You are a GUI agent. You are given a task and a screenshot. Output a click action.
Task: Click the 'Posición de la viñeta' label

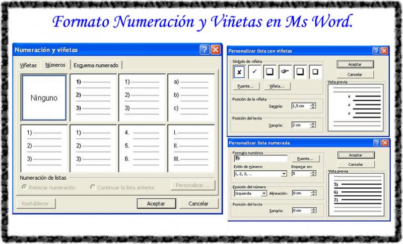(249, 99)
